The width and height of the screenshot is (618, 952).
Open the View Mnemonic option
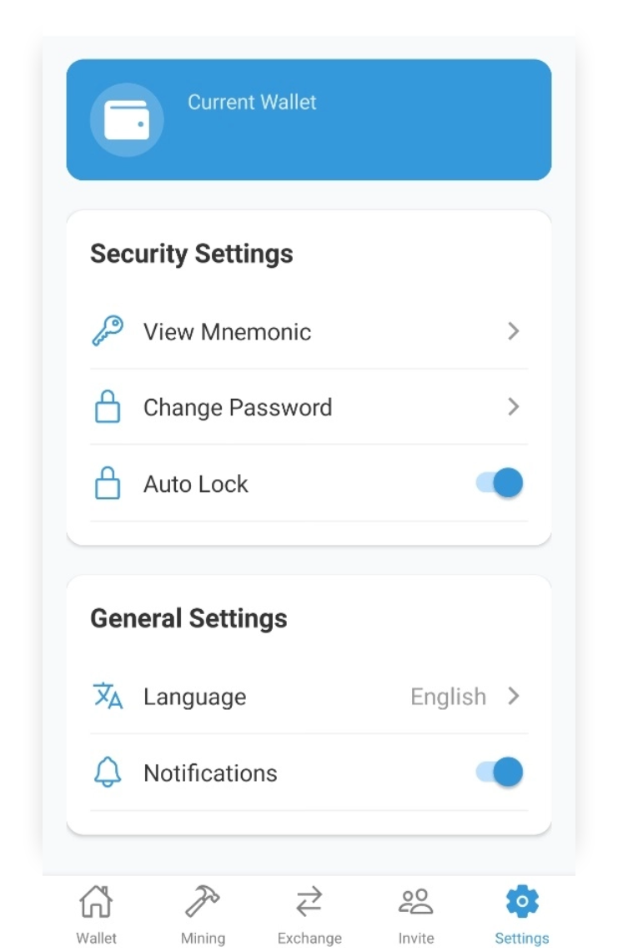309,331
